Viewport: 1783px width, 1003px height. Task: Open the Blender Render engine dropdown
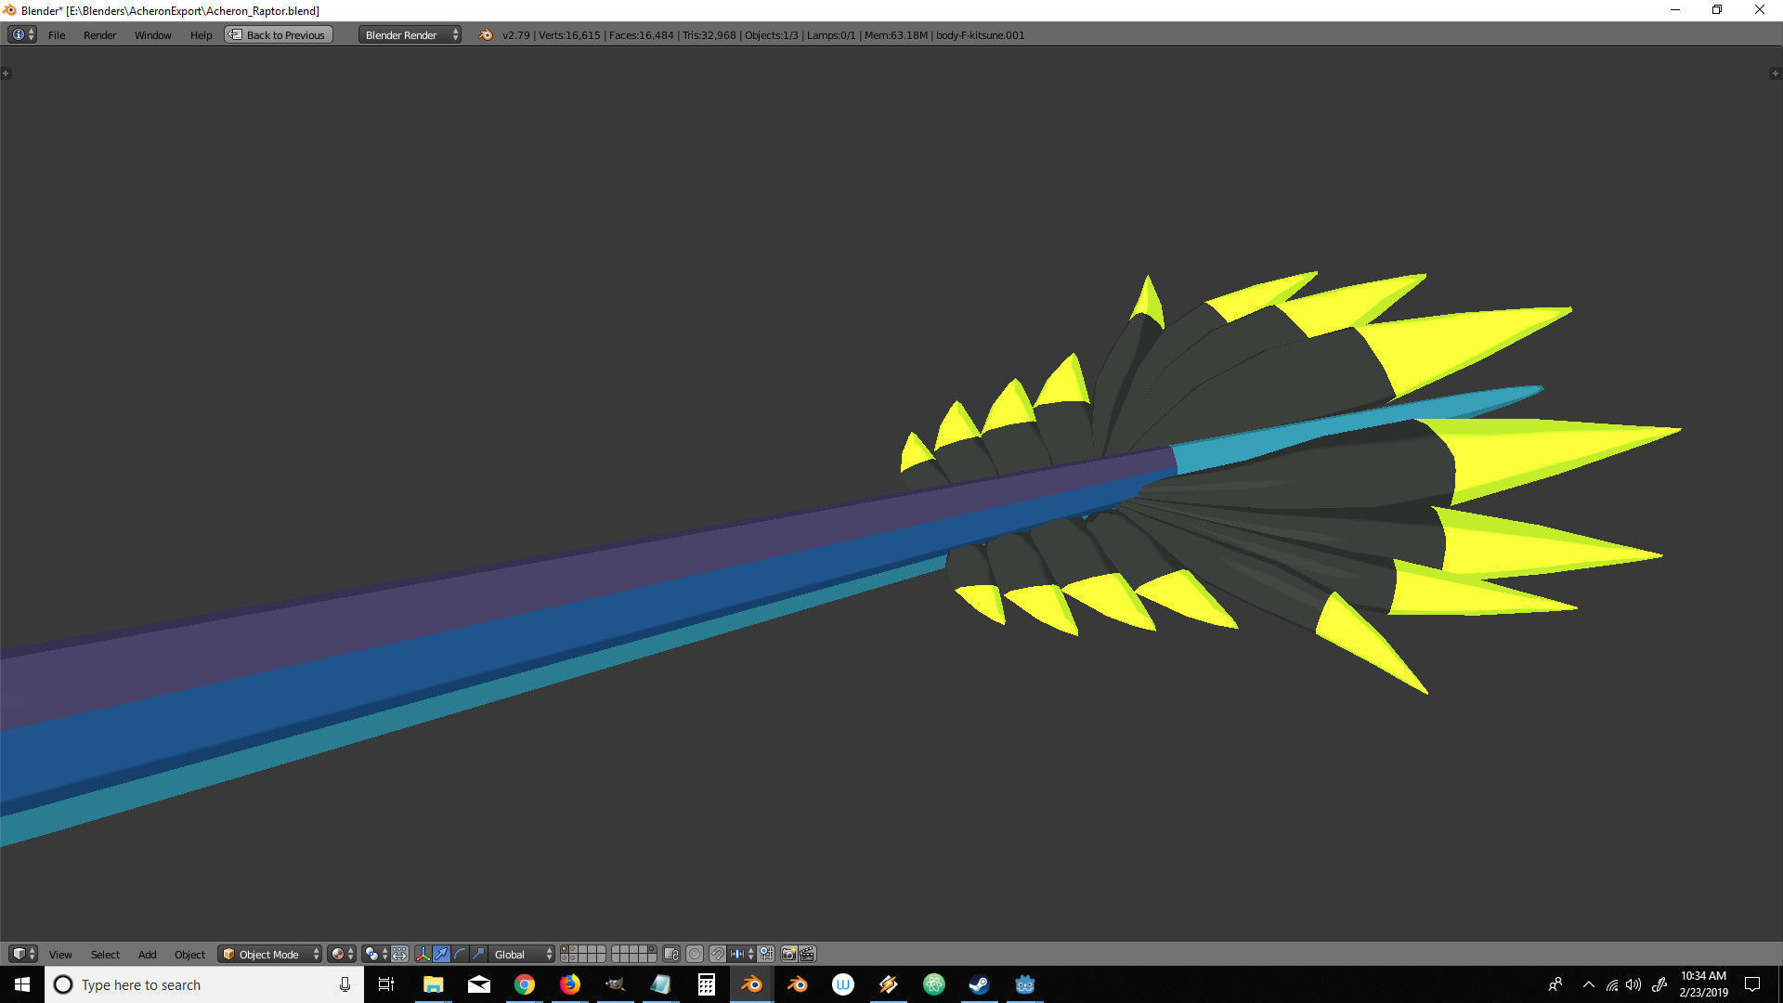410,35
